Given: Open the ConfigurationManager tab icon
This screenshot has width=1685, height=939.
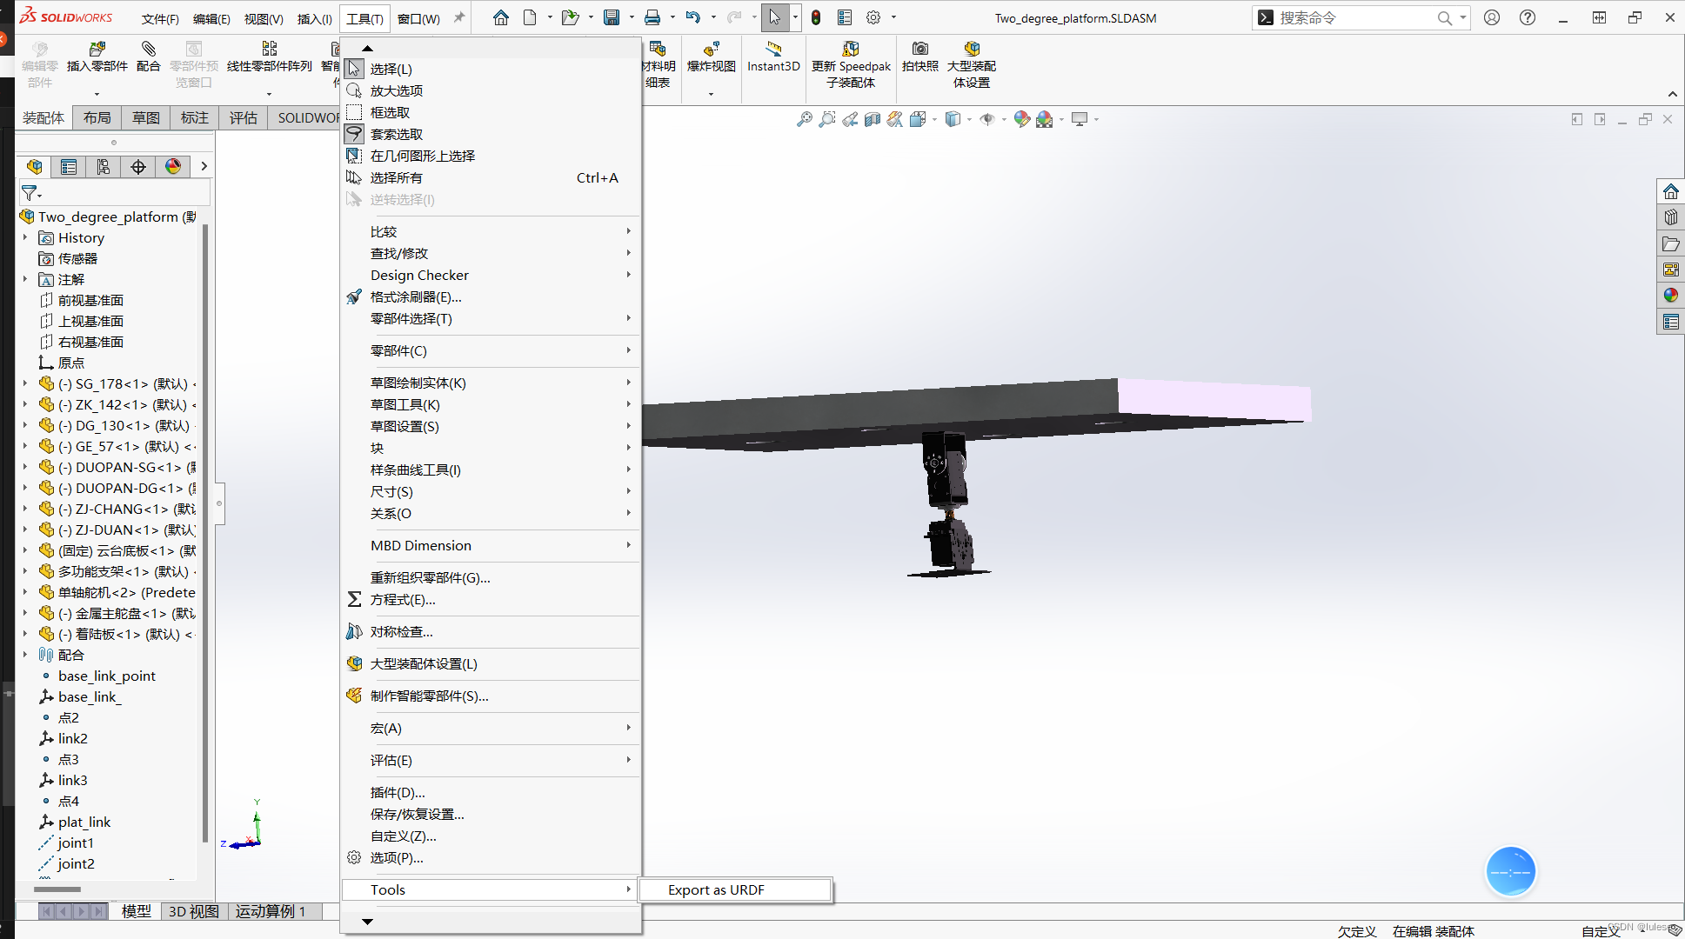Looking at the screenshot, I should tap(104, 167).
